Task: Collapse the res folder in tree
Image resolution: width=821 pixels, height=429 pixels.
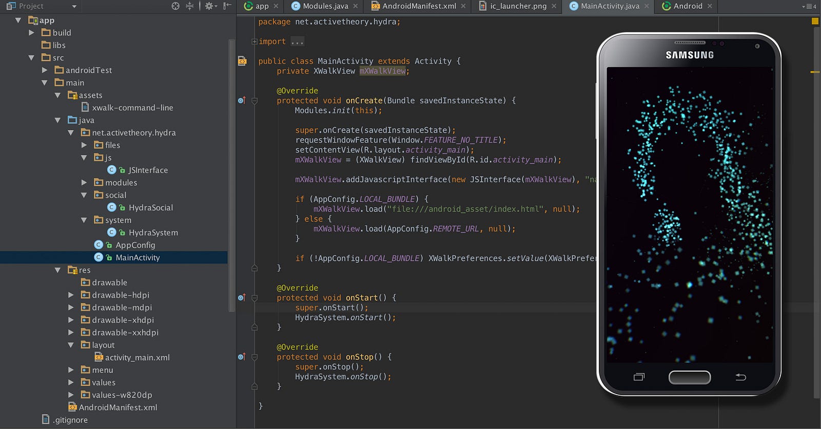Action: (x=57, y=270)
